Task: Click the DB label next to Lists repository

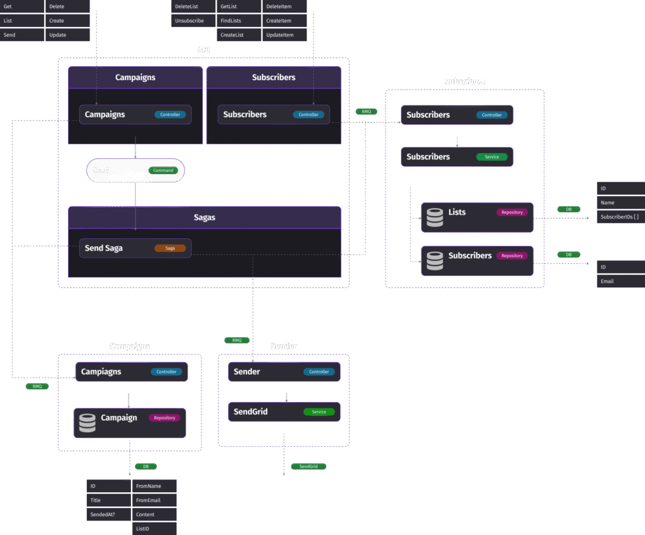Action: click(x=569, y=209)
